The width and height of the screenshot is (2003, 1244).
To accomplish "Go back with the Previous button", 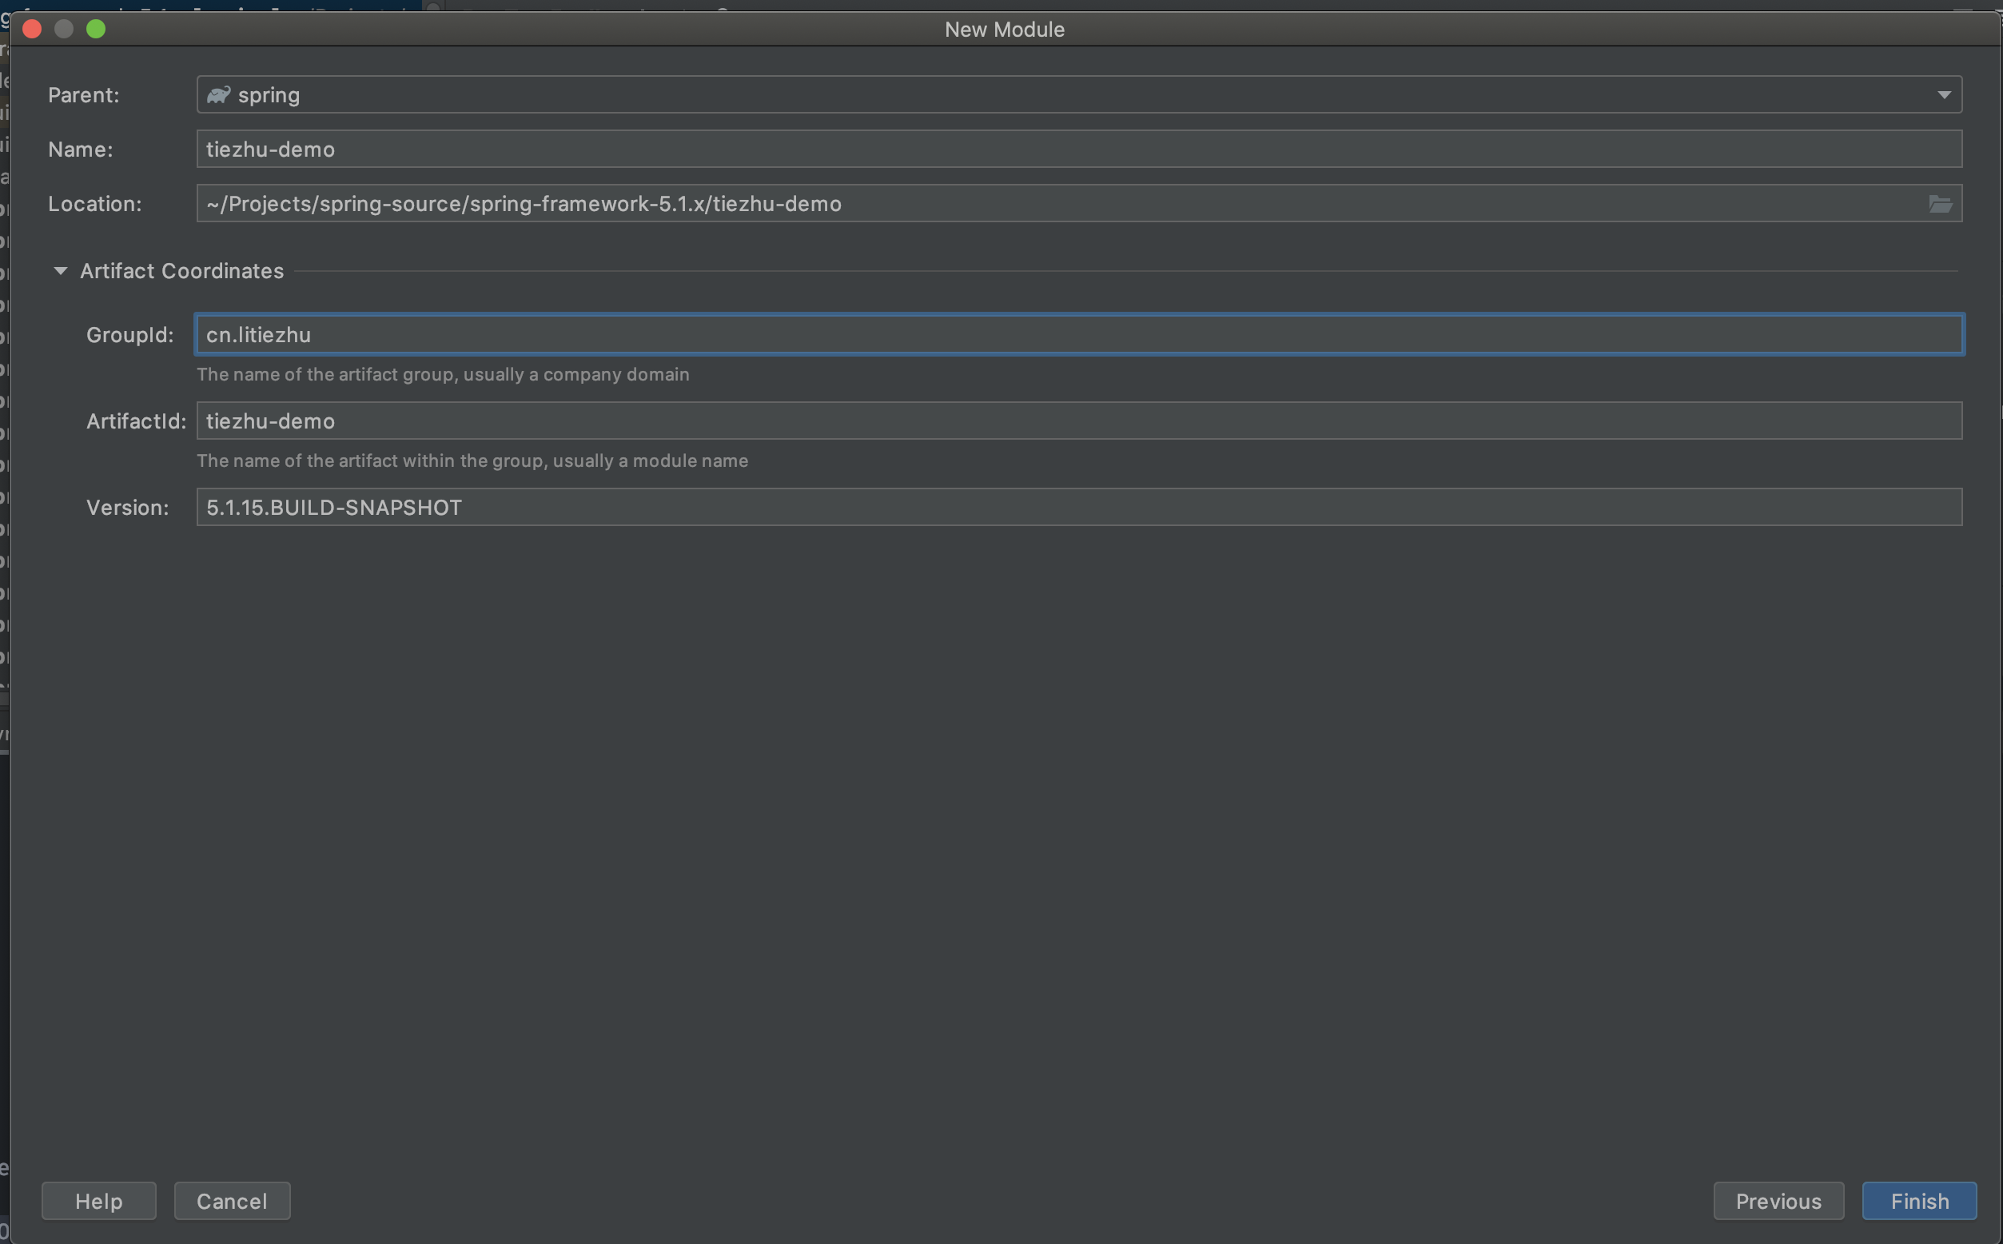I will click(x=1778, y=1201).
